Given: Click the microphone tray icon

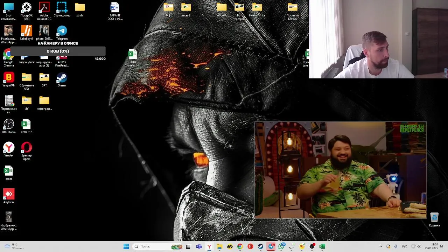Looking at the screenshot, I should tap(396, 246).
